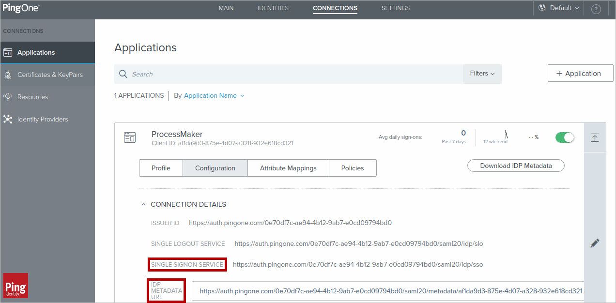Go to the CONNECTIONS menu
Screen dimensions: 616x303
335,8
